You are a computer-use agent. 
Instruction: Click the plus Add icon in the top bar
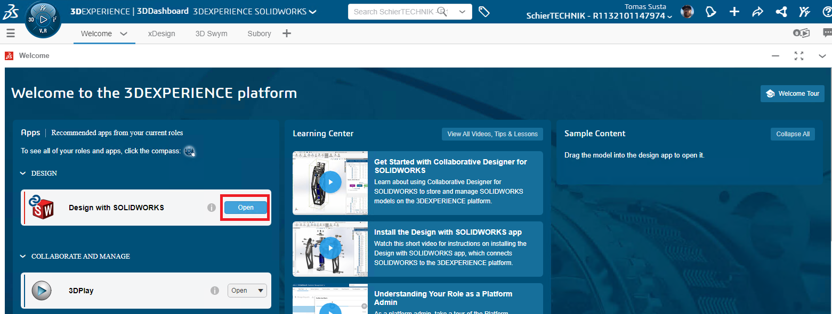(x=734, y=12)
